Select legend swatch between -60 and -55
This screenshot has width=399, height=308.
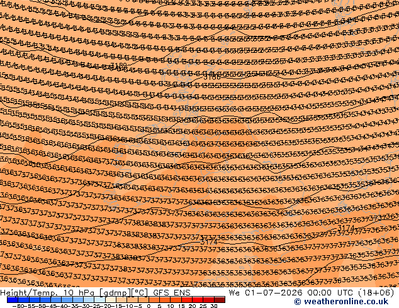(23, 300)
